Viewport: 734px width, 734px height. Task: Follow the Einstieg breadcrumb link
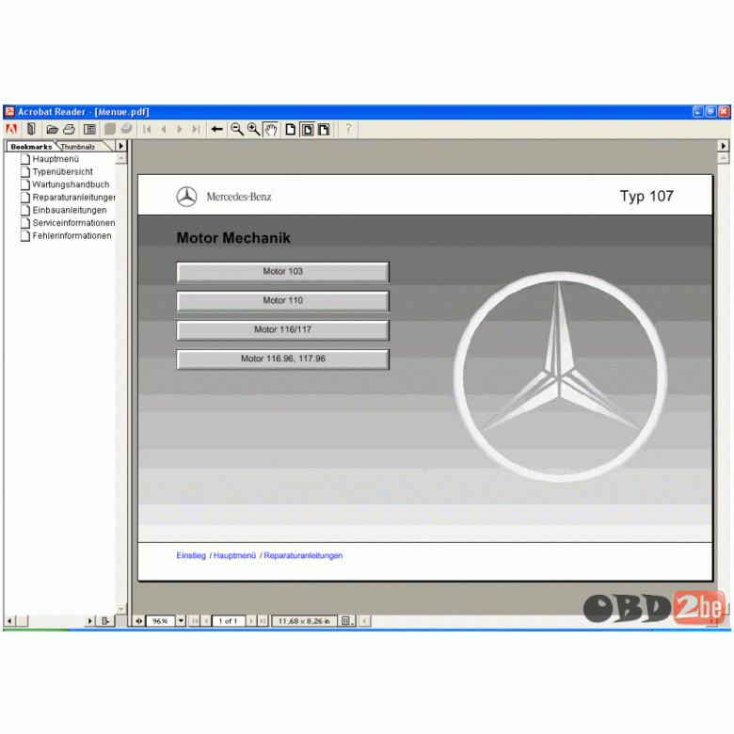tap(191, 555)
